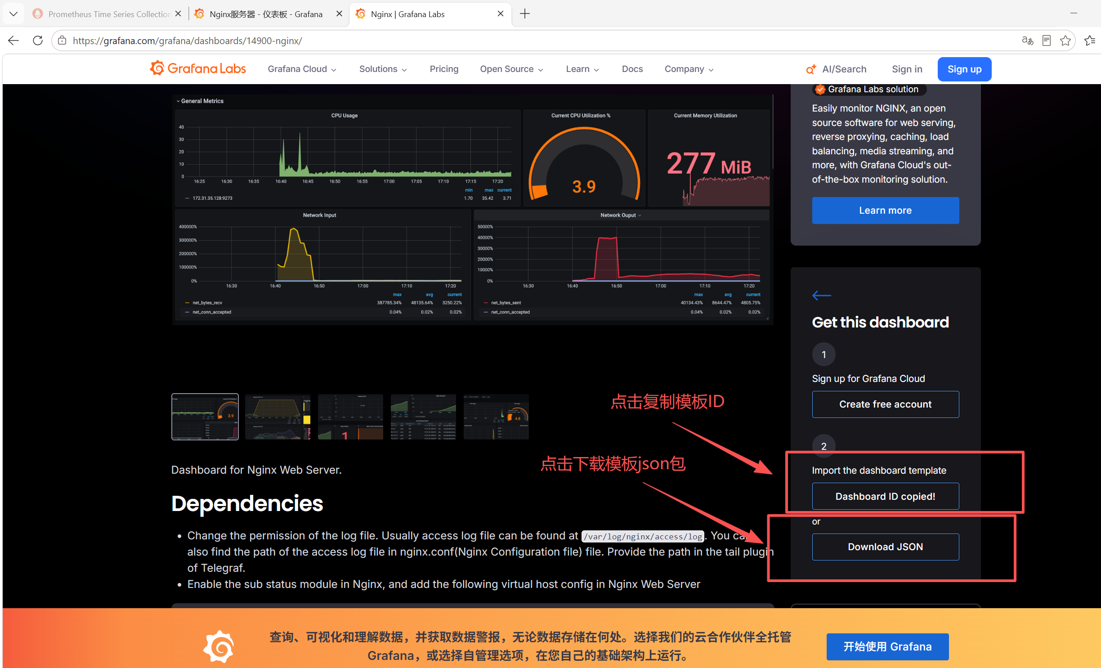Open the favorites list icon
Viewport: 1101px width, 668px height.
click(1089, 41)
